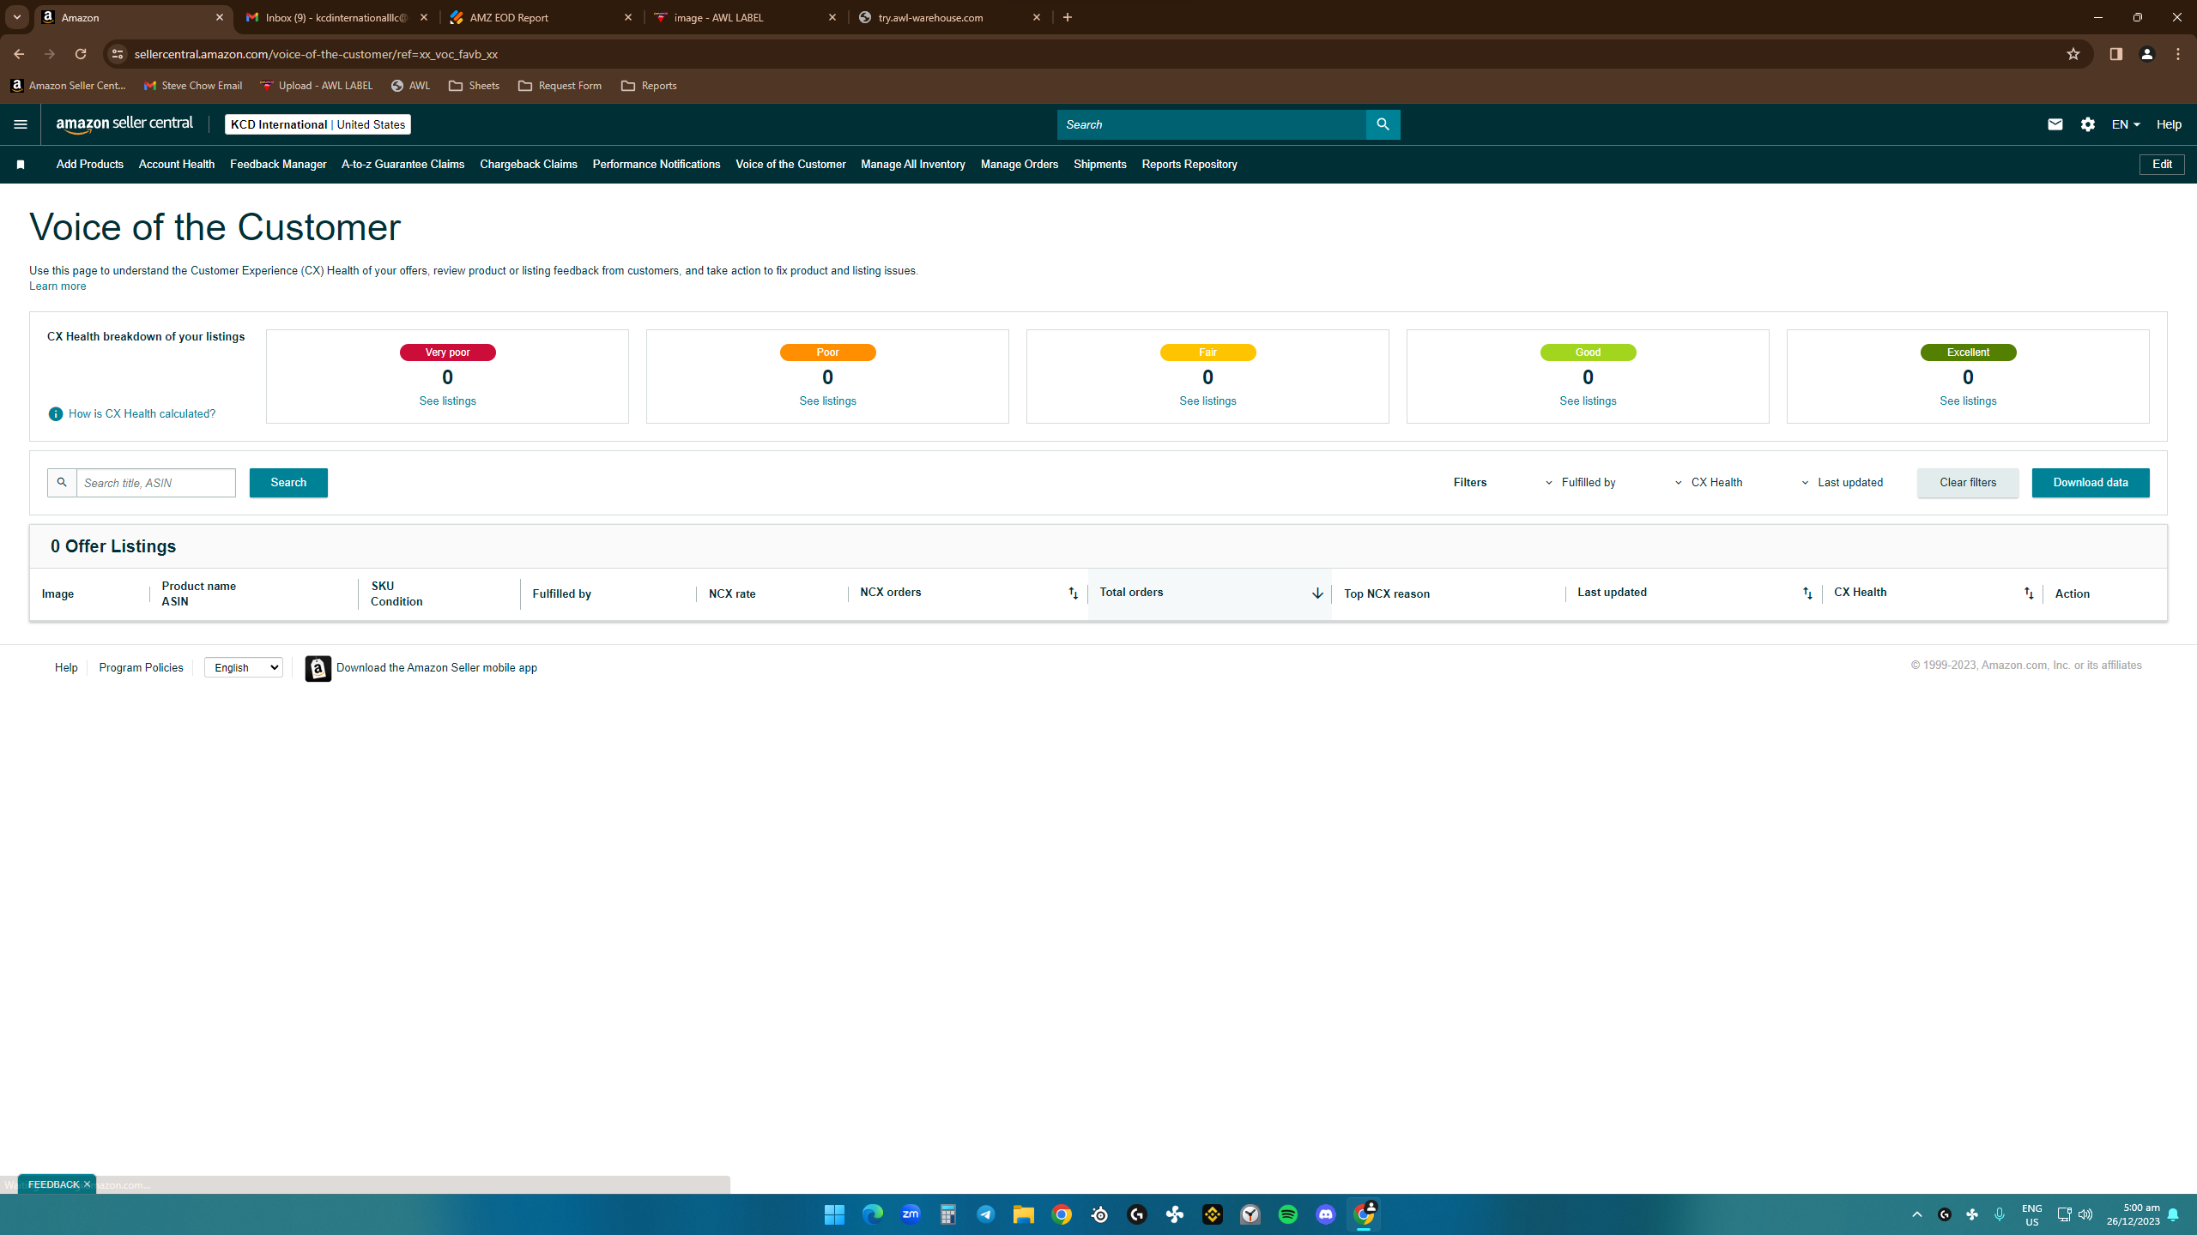
Task: Open the Chrome profile avatar
Action: click(x=2147, y=54)
